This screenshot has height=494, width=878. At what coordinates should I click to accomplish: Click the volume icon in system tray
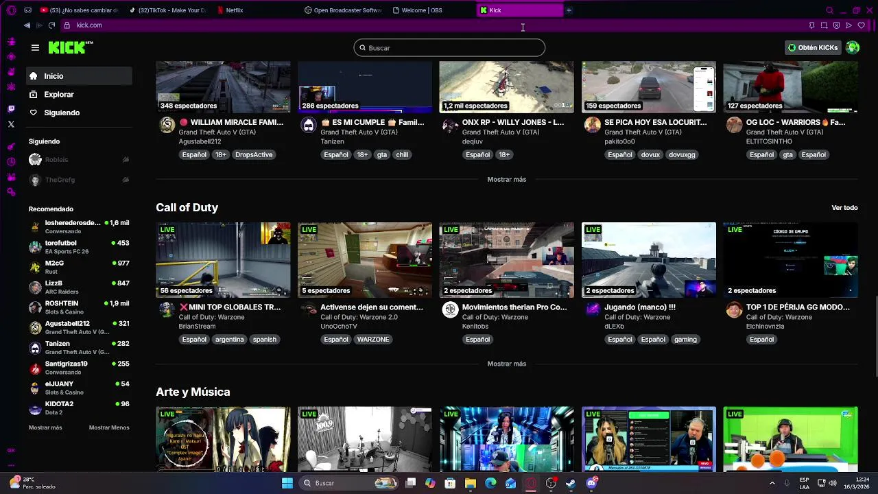click(833, 483)
